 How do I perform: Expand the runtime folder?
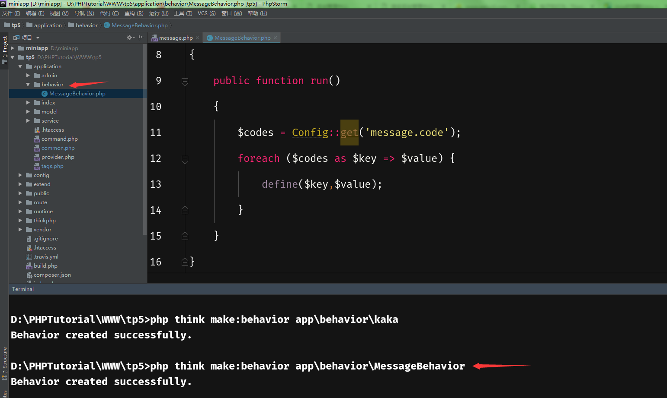20,211
